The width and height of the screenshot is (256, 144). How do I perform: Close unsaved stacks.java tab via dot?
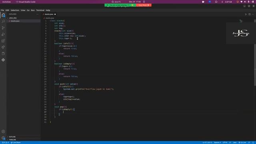pos(55,14)
